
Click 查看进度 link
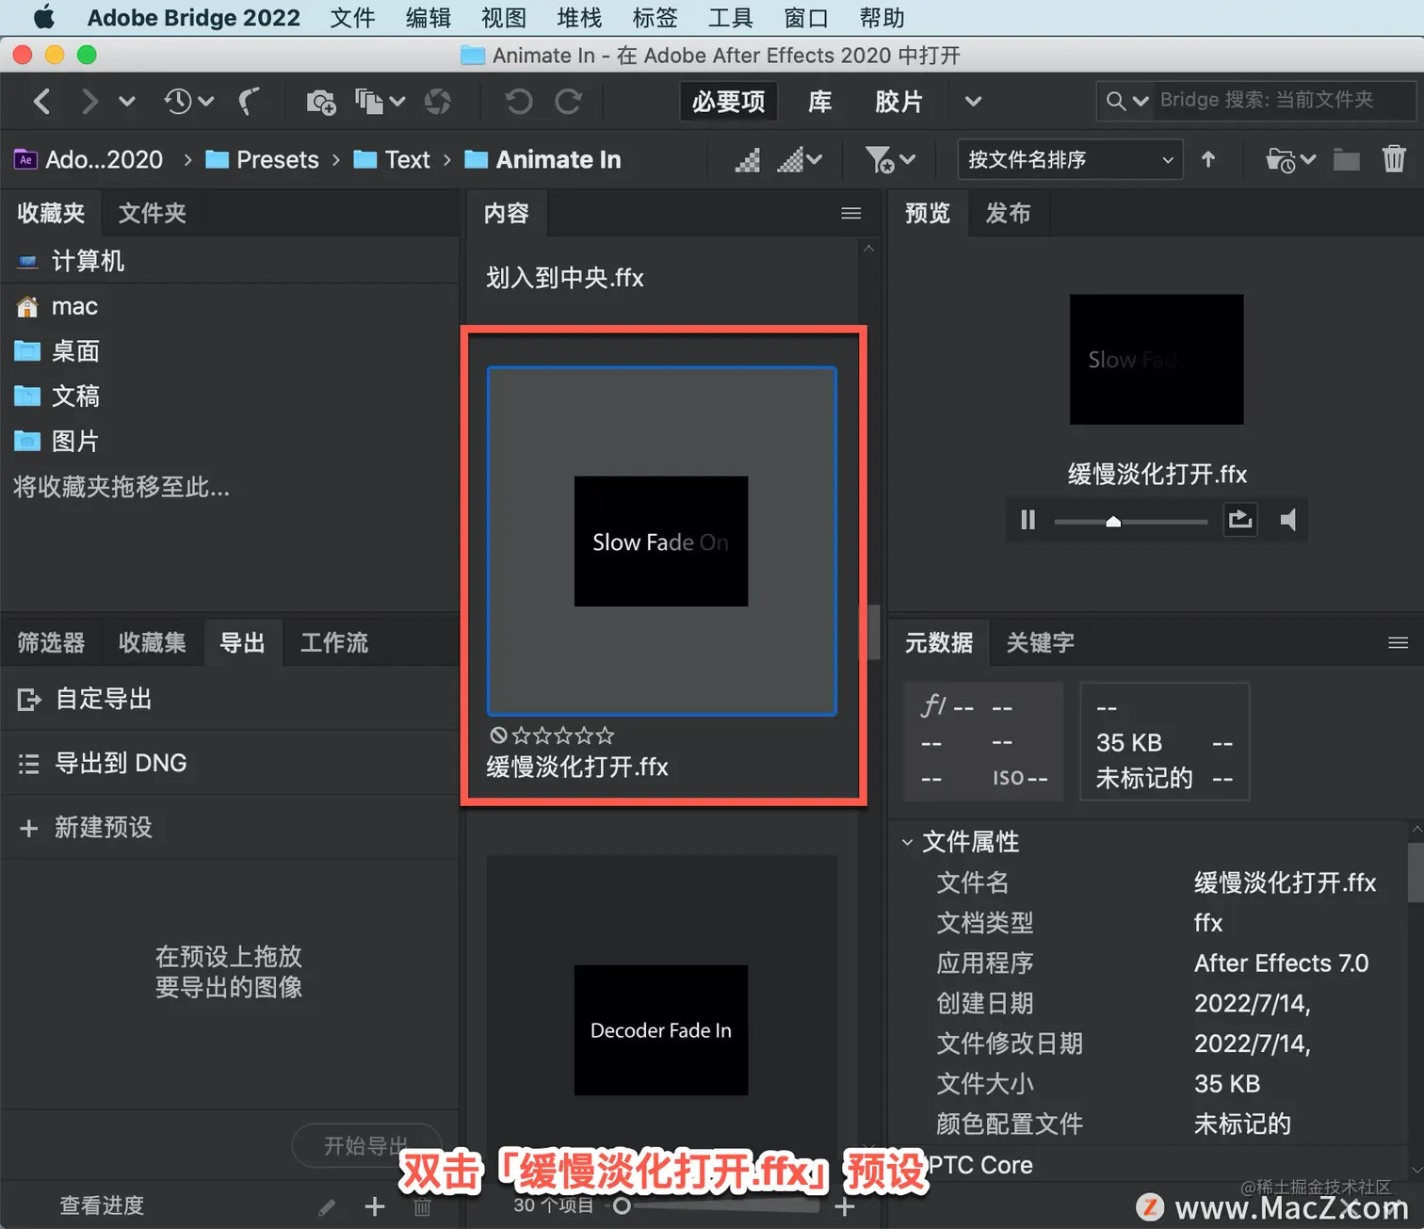pos(102,1205)
